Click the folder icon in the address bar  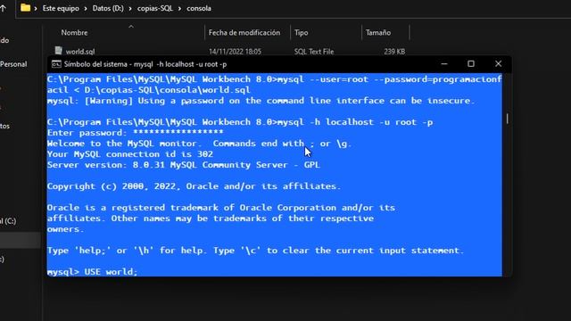click(x=25, y=8)
